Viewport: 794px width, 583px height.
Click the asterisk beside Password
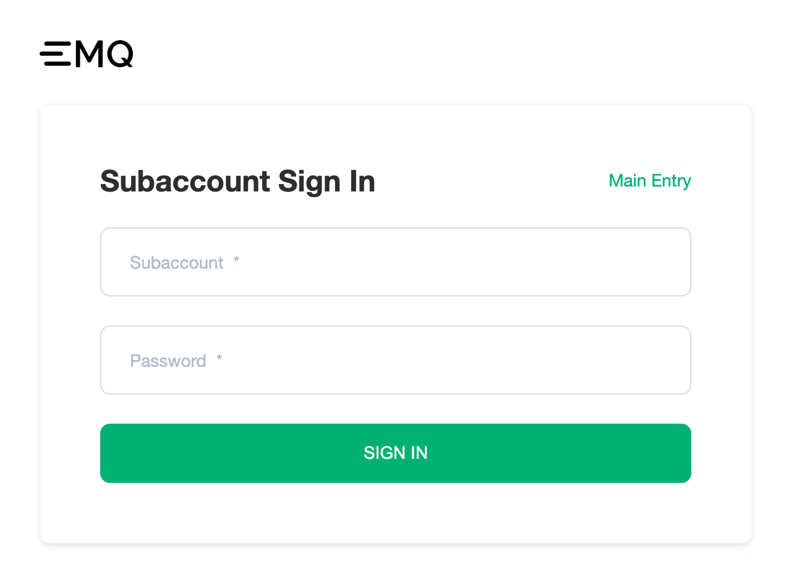[x=219, y=359]
